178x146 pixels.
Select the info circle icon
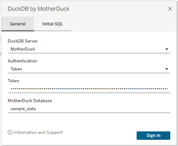10,132
